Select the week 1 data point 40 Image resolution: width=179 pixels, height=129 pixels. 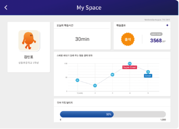[77, 80]
